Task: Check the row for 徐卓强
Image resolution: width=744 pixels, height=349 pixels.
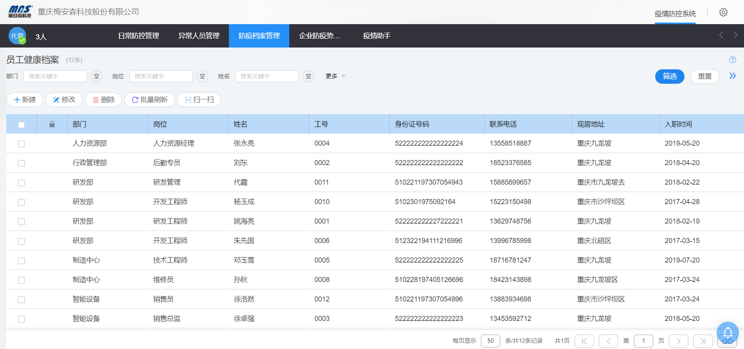Action: (21, 319)
